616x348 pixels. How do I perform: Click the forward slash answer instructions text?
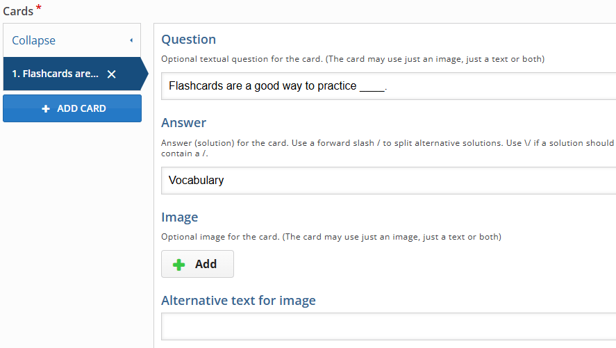[388, 148]
